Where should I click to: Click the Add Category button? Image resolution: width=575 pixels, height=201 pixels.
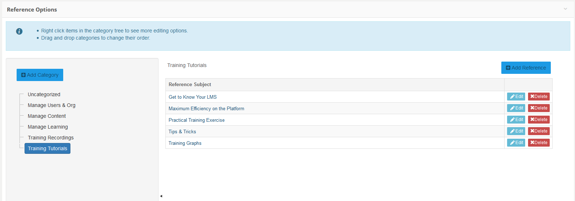(40, 75)
